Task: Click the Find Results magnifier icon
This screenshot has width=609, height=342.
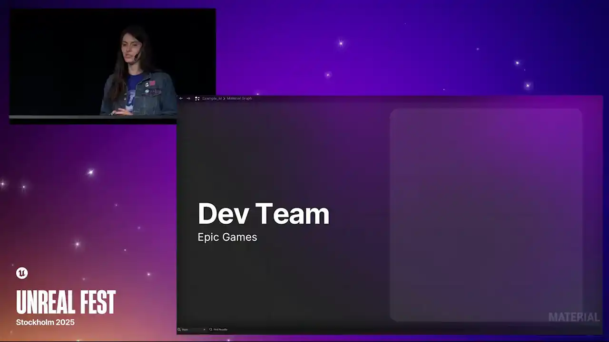Action: [x=211, y=329]
